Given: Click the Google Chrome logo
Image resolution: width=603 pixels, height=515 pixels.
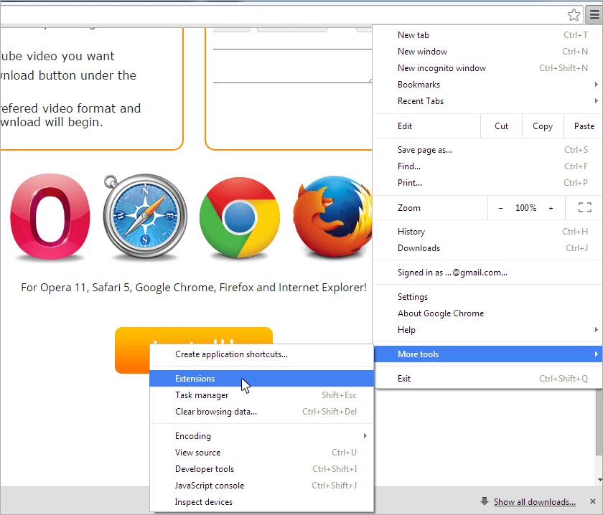Looking at the screenshot, I should coord(240,217).
